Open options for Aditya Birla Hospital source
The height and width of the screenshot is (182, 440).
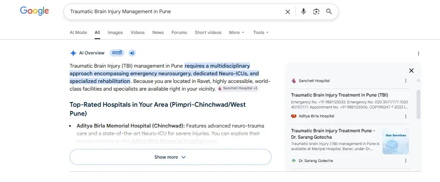click(x=405, y=116)
